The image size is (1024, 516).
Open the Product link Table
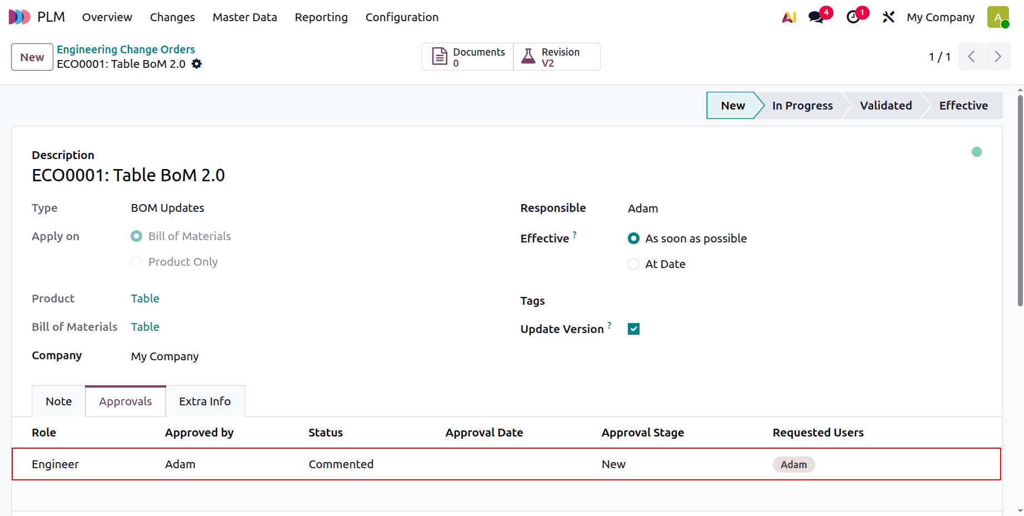pyautogui.click(x=145, y=299)
